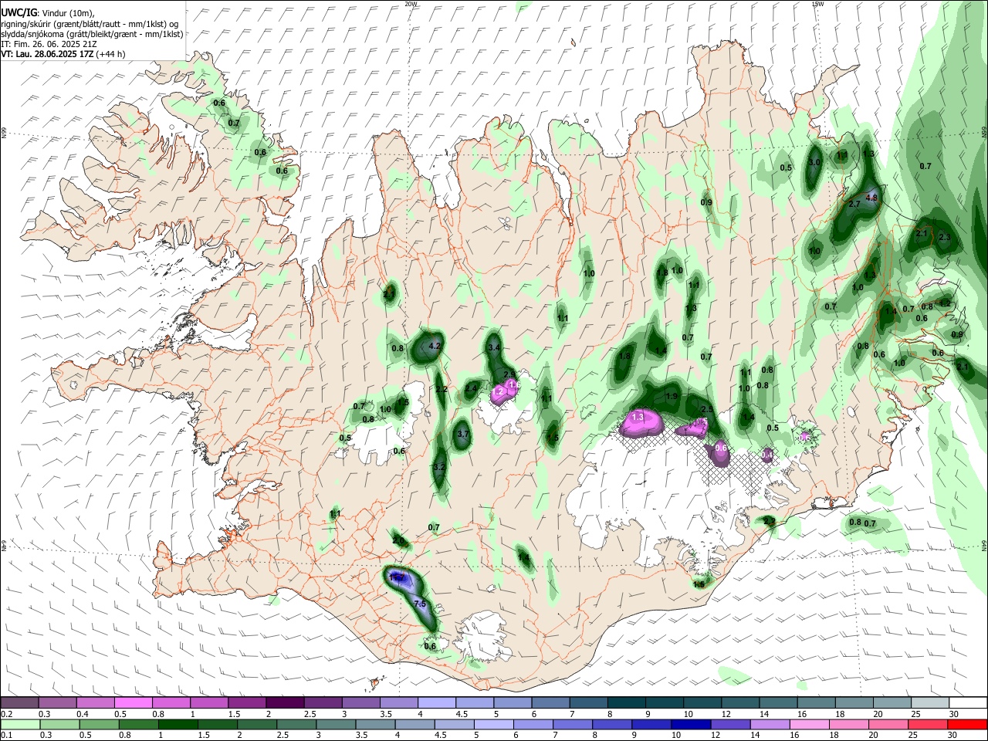The width and height of the screenshot is (988, 741).
Task: Select the '1.9' precipitation value on the map
Action: tap(672, 397)
